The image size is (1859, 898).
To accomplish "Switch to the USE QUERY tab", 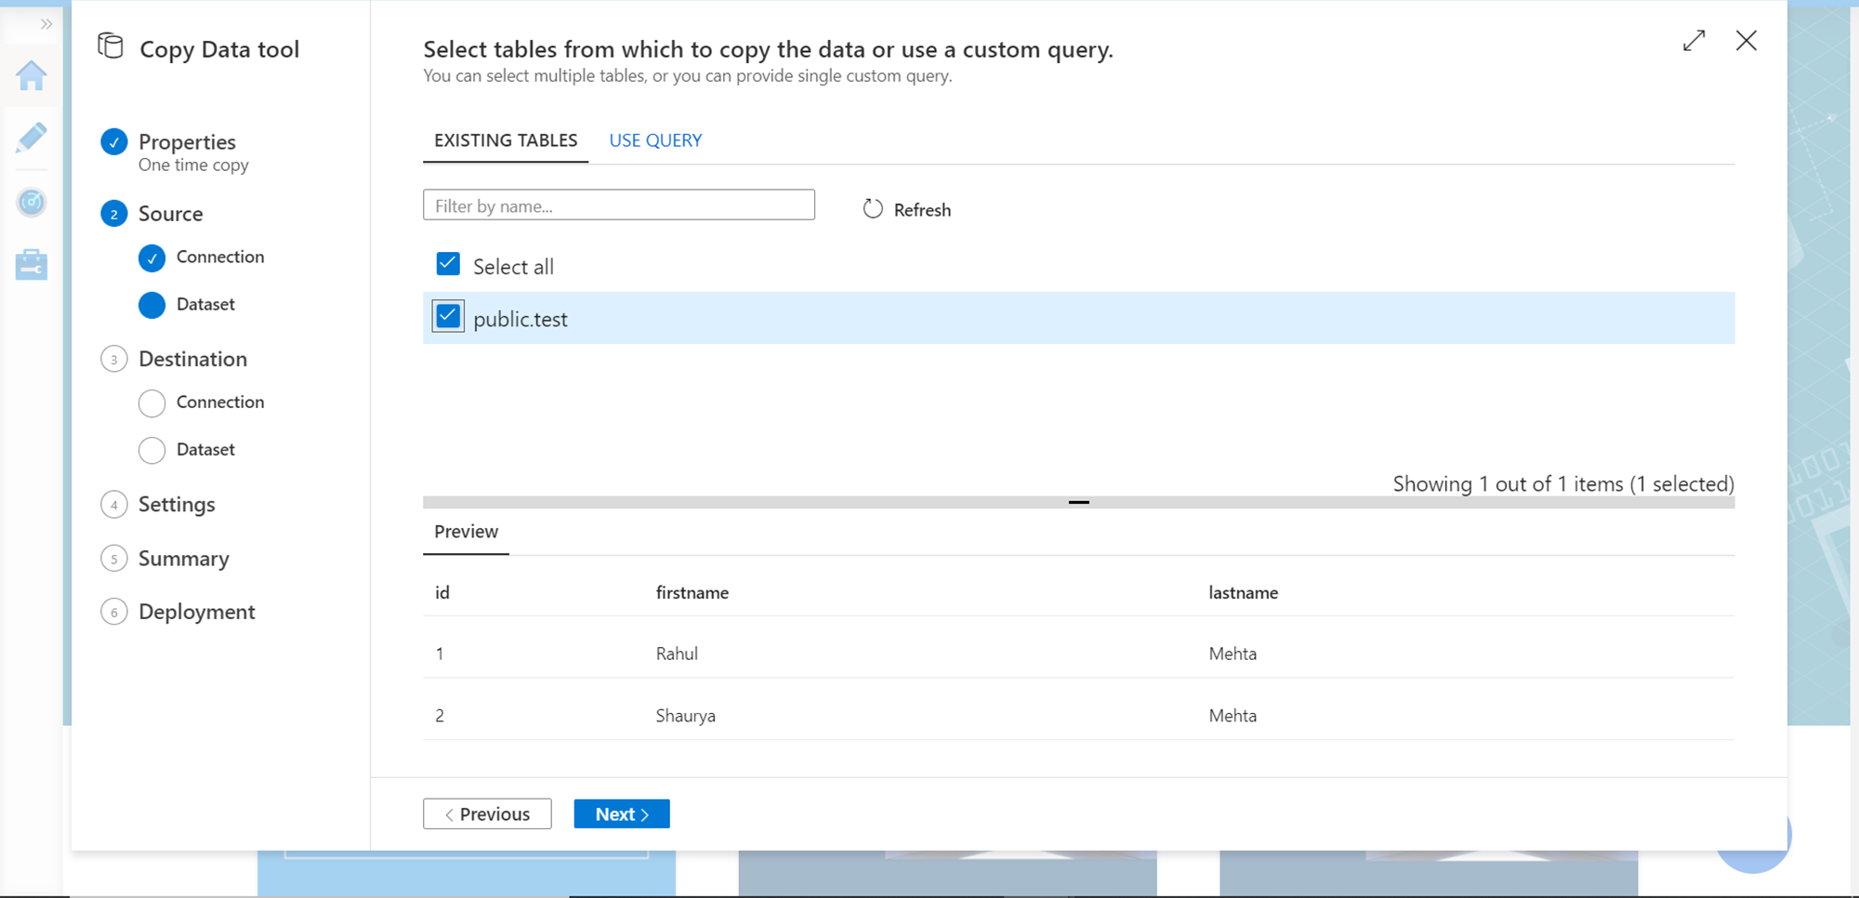I will pyautogui.click(x=655, y=140).
